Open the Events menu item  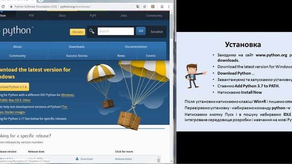pyautogui.click(x=151, y=56)
